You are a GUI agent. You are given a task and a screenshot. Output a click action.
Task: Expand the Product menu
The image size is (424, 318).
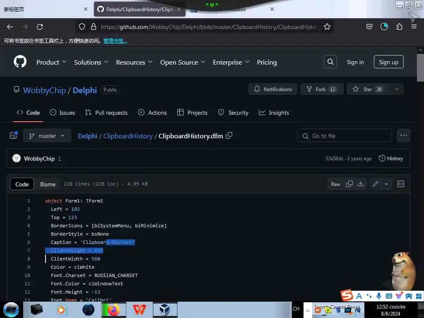coord(51,62)
